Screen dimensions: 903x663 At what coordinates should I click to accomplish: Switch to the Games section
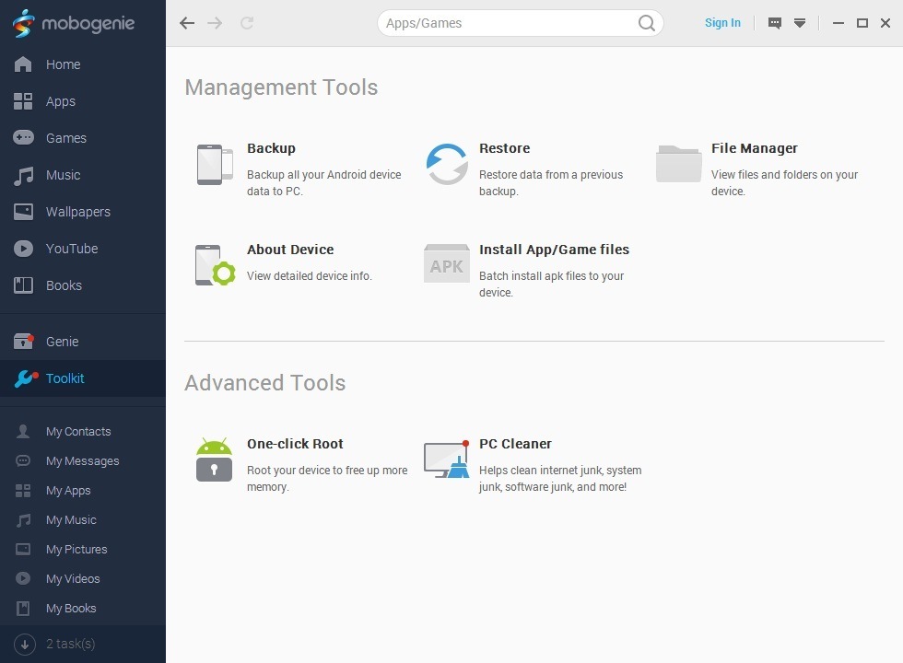click(65, 138)
